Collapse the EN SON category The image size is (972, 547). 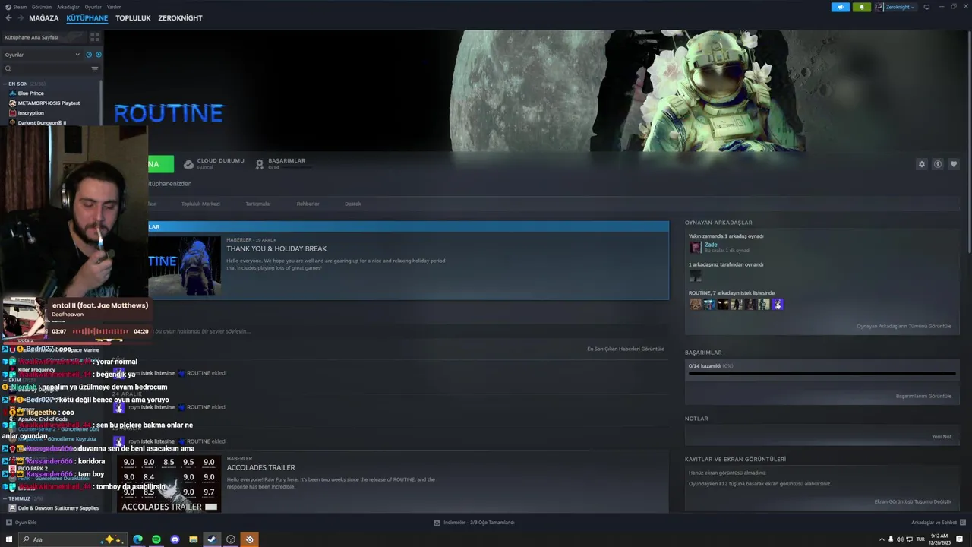tap(5, 84)
